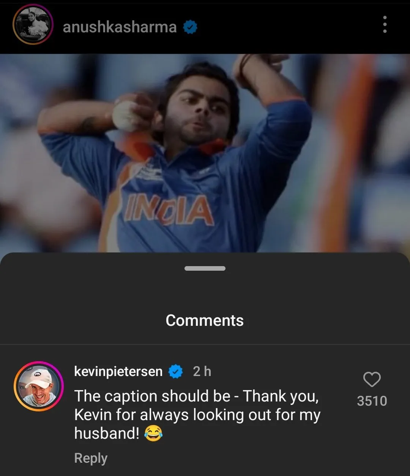Open the three-dot more options menu
Screen dimensions: 410x476
point(385,25)
